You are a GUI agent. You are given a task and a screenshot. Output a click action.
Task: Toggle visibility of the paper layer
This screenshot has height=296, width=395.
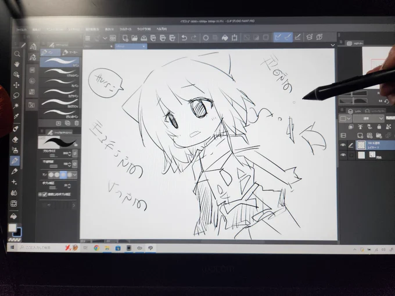343,155
